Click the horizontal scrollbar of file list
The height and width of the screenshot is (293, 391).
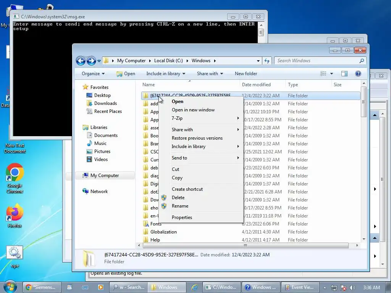click(x=246, y=245)
